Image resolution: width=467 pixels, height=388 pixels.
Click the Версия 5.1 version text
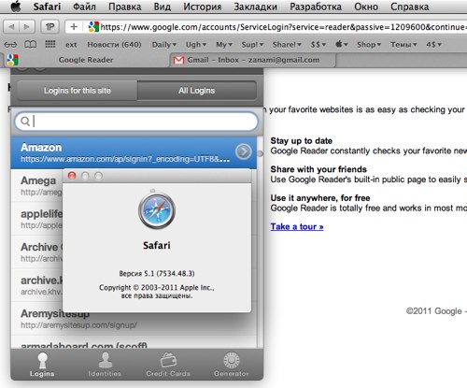[157, 274]
